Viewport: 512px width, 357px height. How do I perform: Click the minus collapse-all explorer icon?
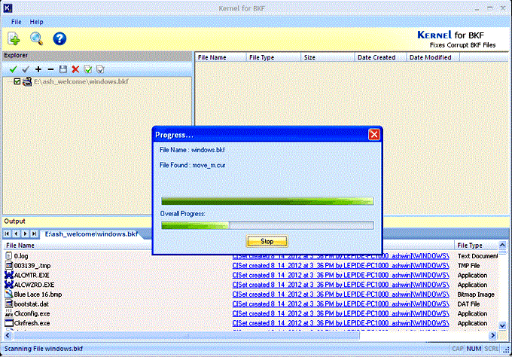click(x=50, y=69)
